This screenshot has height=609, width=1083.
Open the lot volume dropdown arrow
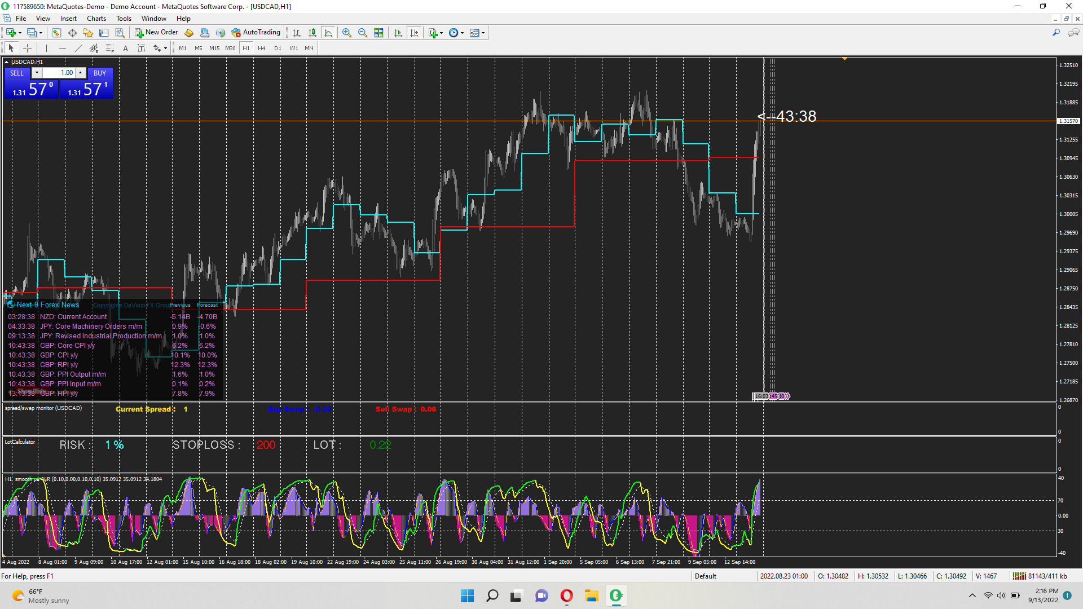point(37,73)
